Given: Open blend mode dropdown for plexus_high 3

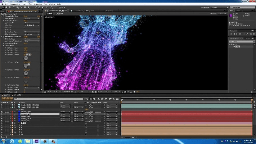Looking at the screenshot, I should pos(65,114).
